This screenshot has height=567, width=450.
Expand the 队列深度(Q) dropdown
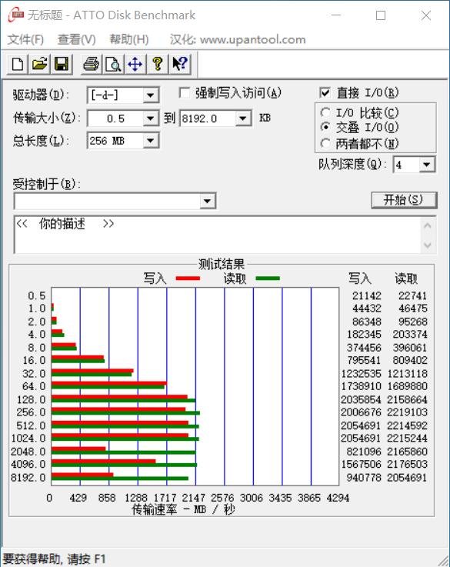427,165
